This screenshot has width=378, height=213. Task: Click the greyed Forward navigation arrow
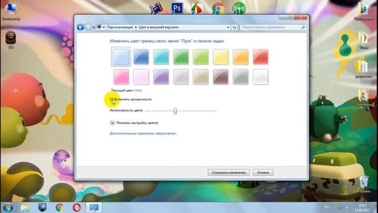(88, 27)
